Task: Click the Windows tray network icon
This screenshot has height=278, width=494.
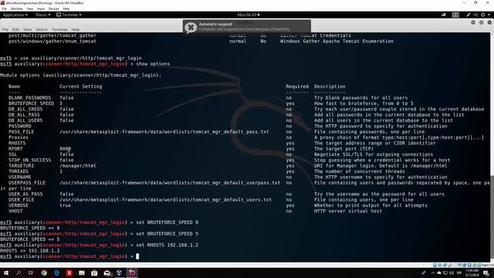Action: pyautogui.click(x=445, y=273)
